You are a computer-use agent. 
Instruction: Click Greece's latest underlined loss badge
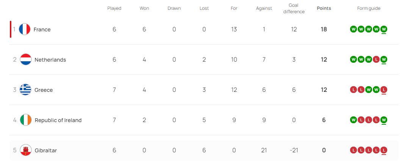(x=384, y=90)
